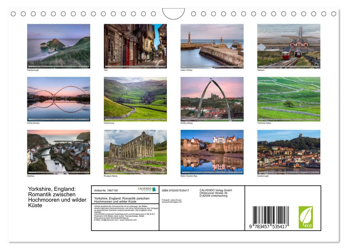Click the green eco leaf icon
Viewport: 347px width, 250px height.
pyautogui.click(x=306, y=217)
